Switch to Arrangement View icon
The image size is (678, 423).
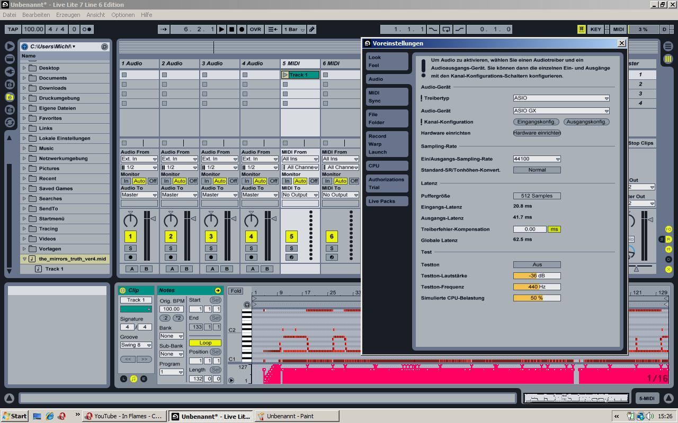(668, 47)
